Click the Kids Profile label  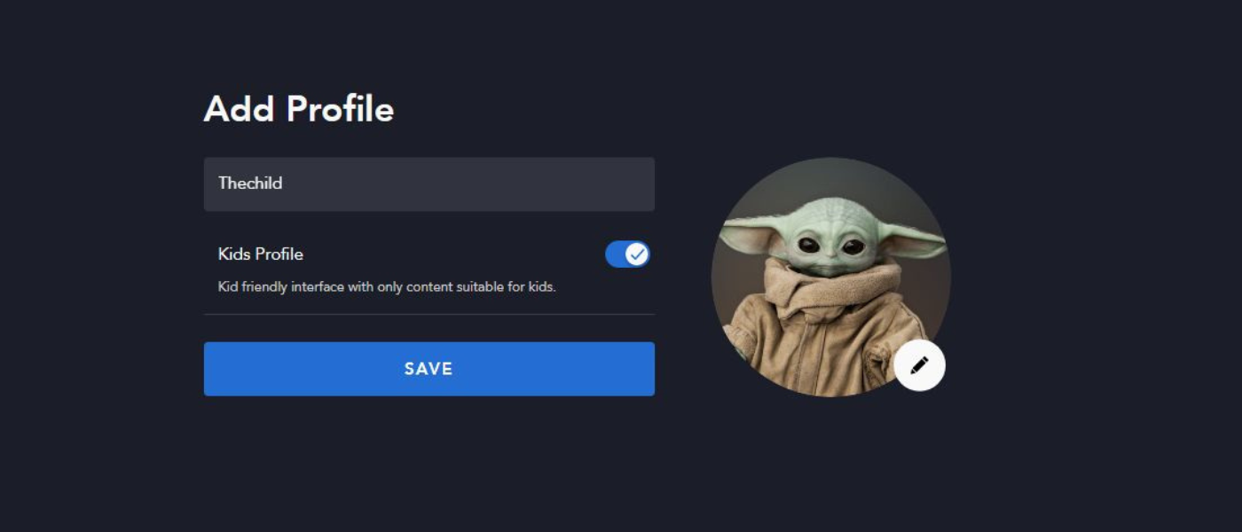click(261, 254)
